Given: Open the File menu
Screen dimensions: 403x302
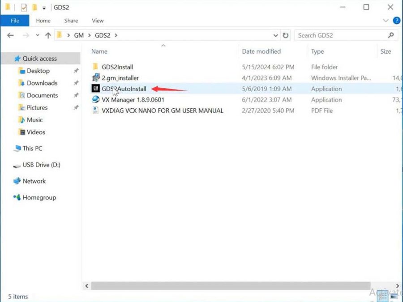Looking at the screenshot, I should tap(15, 20).
